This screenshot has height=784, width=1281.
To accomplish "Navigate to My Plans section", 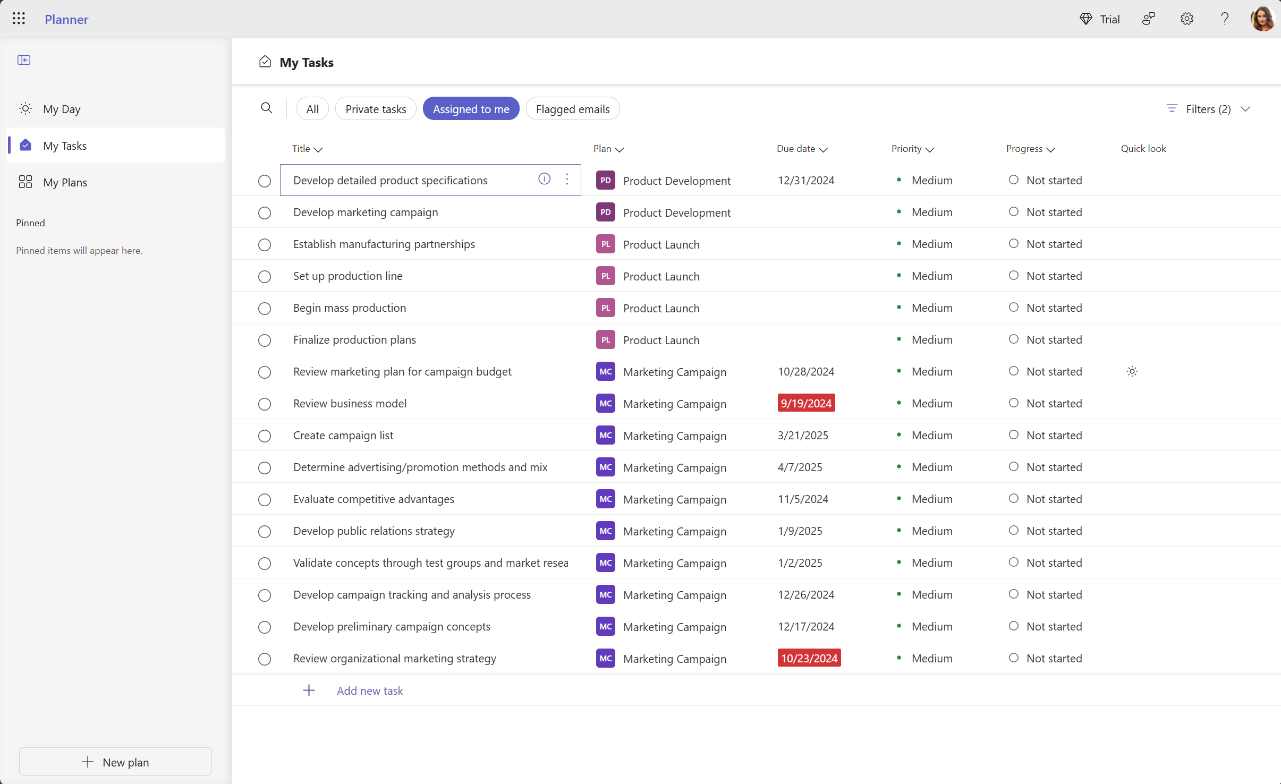I will tap(65, 182).
